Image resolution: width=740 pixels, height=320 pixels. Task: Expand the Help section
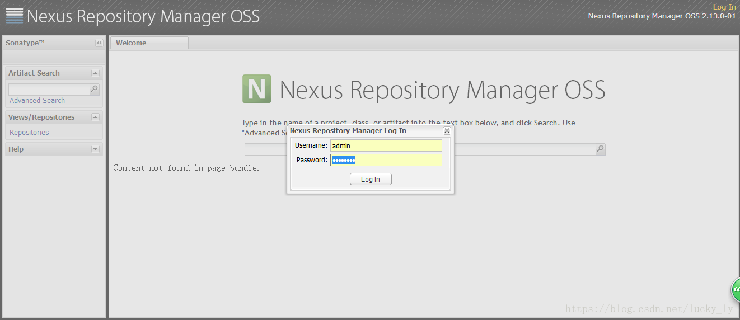[95, 149]
